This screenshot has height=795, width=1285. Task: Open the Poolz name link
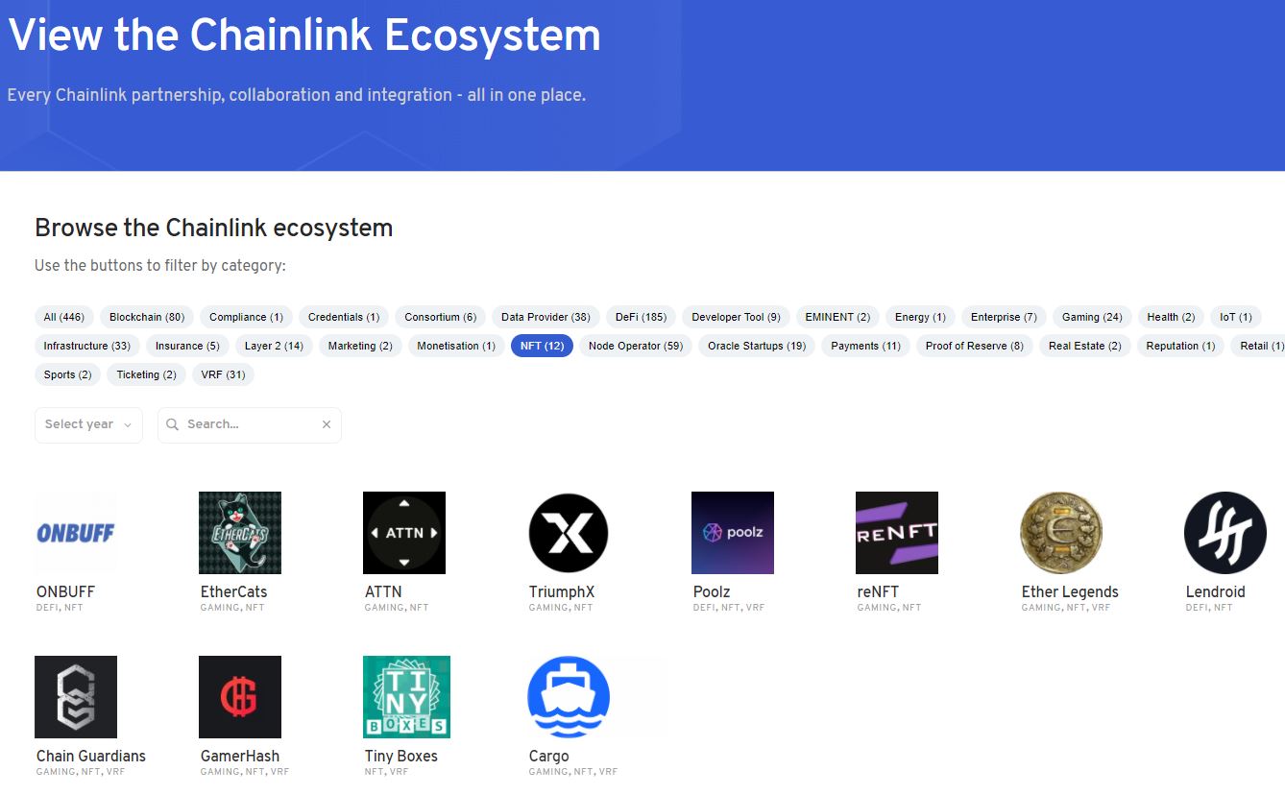[712, 591]
